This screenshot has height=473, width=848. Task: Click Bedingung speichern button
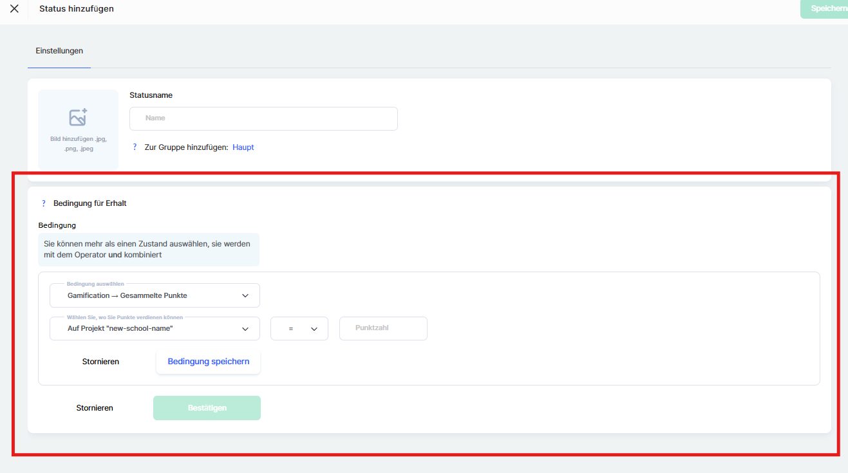pyautogui.click(x=208, y=362)
